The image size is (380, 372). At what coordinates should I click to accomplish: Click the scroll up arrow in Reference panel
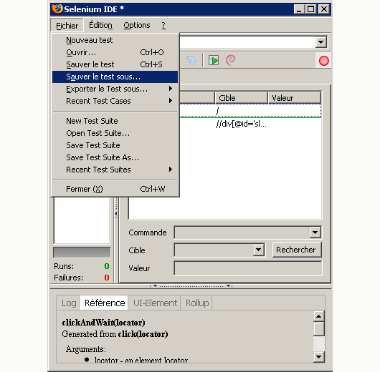(x=318, y=316)
